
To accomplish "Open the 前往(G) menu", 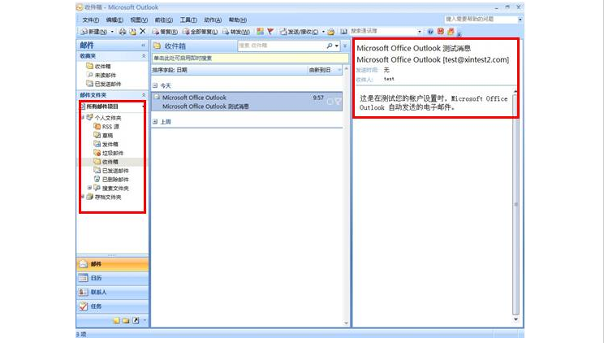I will (163, 20).
